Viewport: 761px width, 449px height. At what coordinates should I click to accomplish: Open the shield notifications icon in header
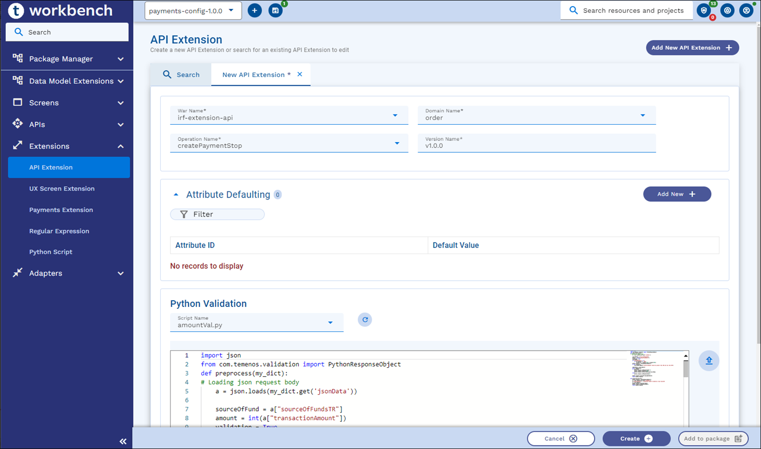[x=704, y=10]
